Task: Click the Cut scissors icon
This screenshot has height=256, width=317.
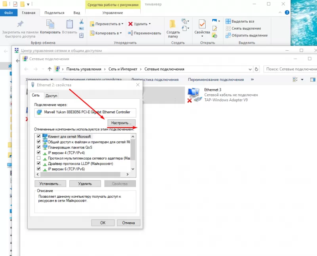Action: [x=81, y=21]
